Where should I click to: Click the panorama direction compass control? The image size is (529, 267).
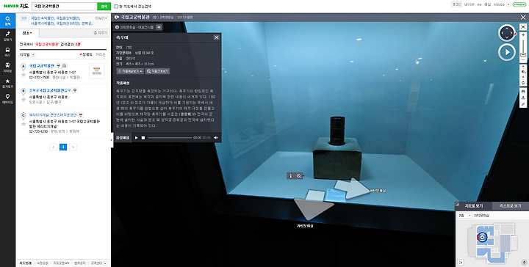[x=507, y=33]
